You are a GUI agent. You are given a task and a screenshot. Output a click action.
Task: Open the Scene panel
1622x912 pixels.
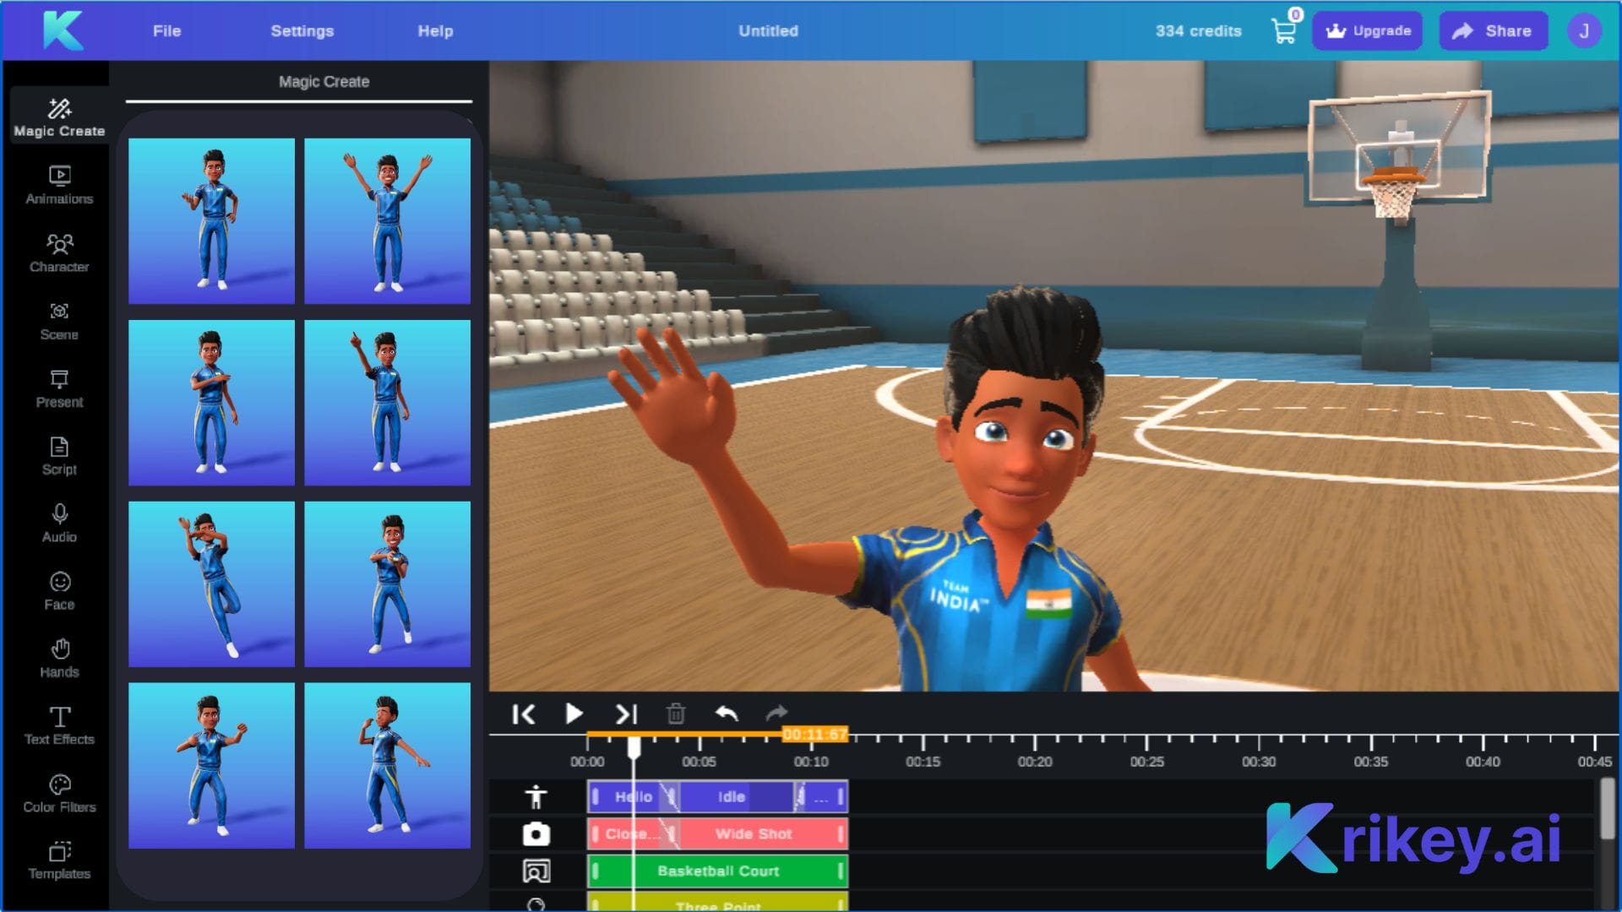[59, 321]
